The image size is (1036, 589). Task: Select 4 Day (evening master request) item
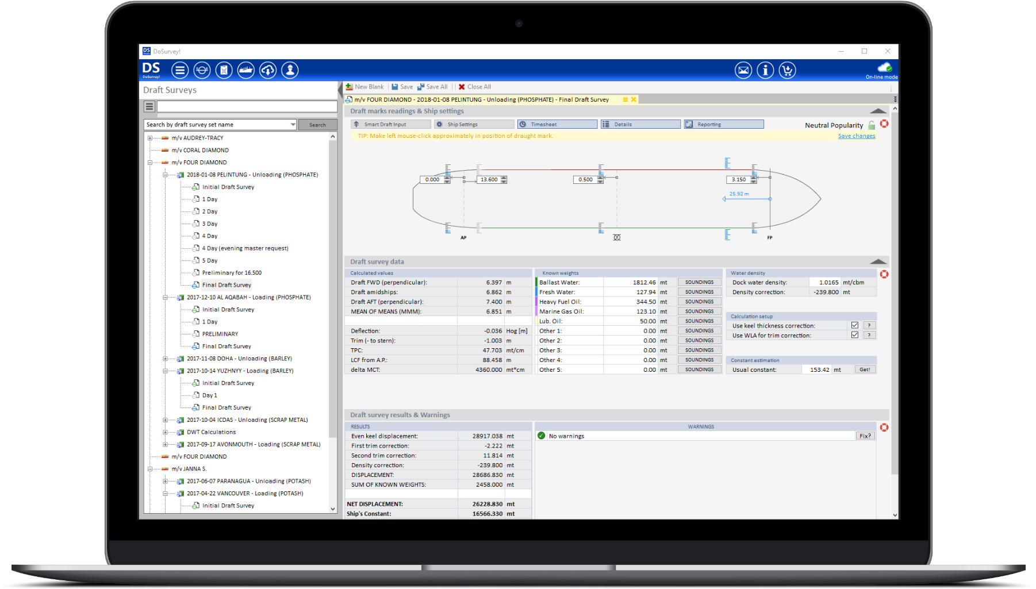[x=245, y=248]
